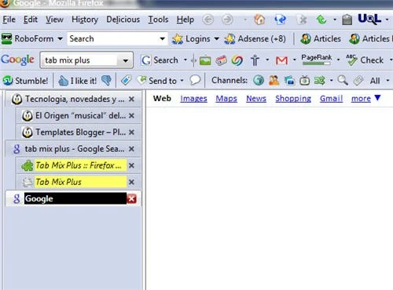The height and width of the screenshot is (290, 393).
Task: Click the Stumble! button
Action: point(26,81)
